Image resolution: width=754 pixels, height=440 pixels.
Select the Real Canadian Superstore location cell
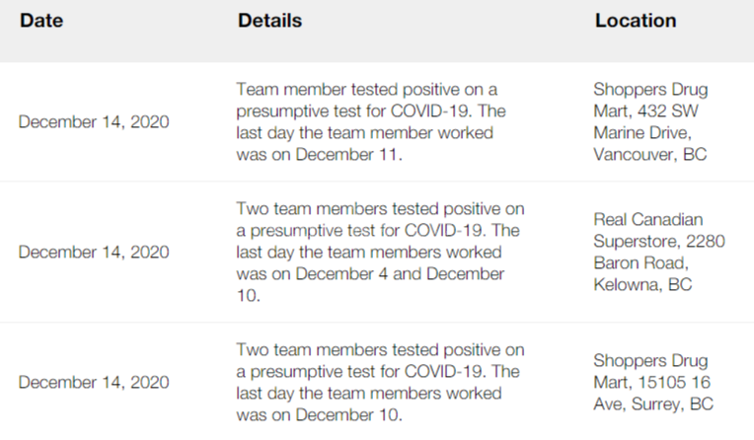pyautogui.click(x=648, y=252)
